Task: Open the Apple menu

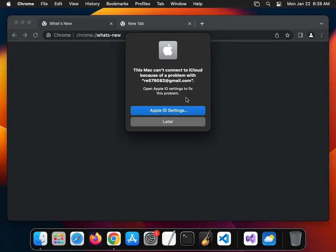Action: 9,4
